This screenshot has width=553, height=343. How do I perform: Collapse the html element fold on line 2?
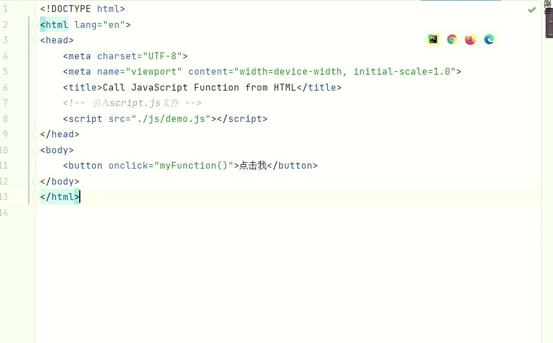tap(35, 24)
